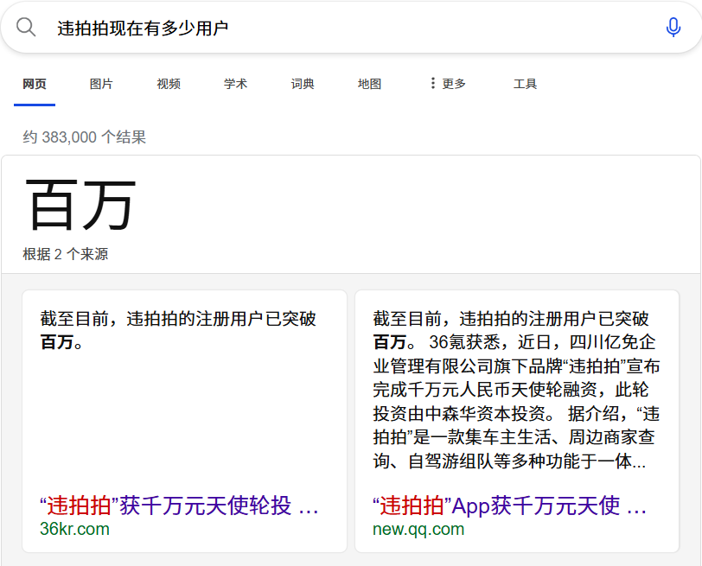Open the “违拍拍”App获千万元天使 article link
Image resolution: width=702 pixels, height=566 pixels.
pos(509,506)
